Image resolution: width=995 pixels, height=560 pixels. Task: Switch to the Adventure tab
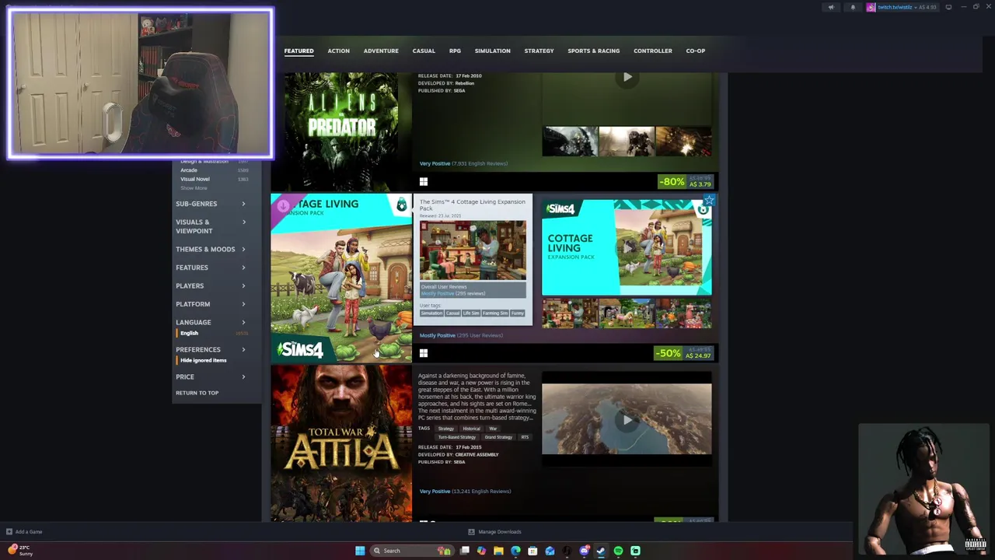tap(381, 51)
